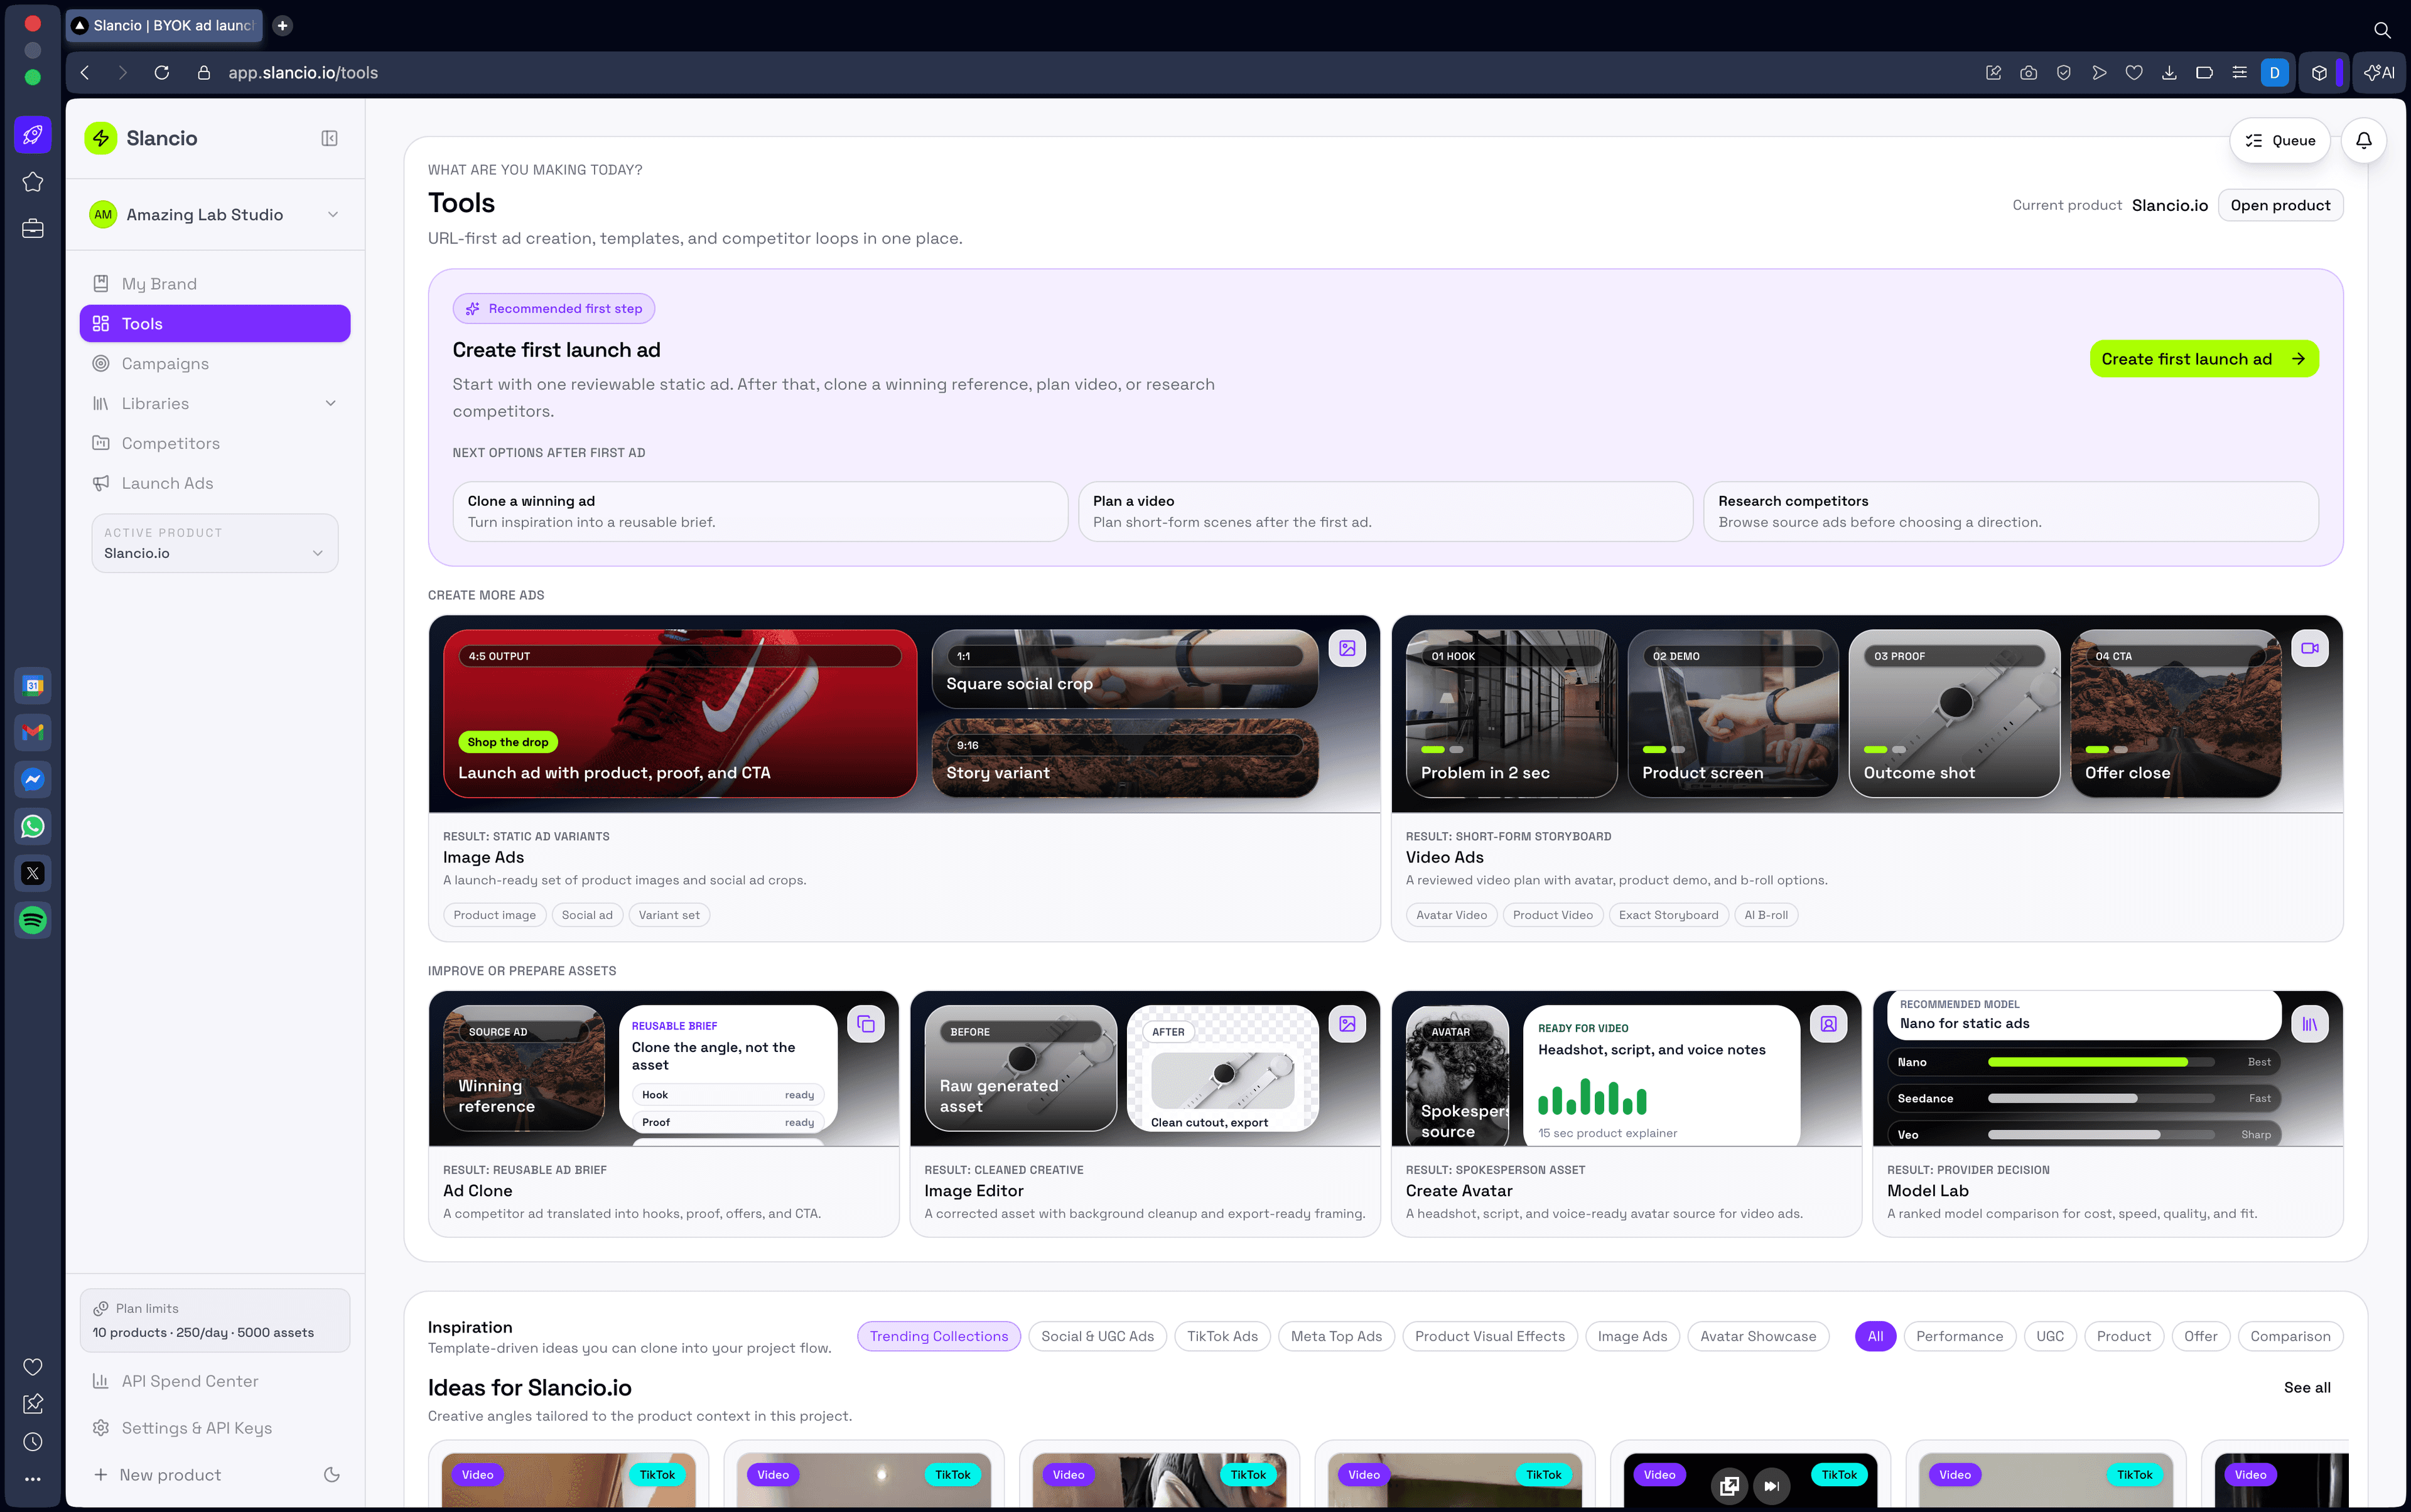
Task: Reload the browser page
Action: click(x=161, y=72)
